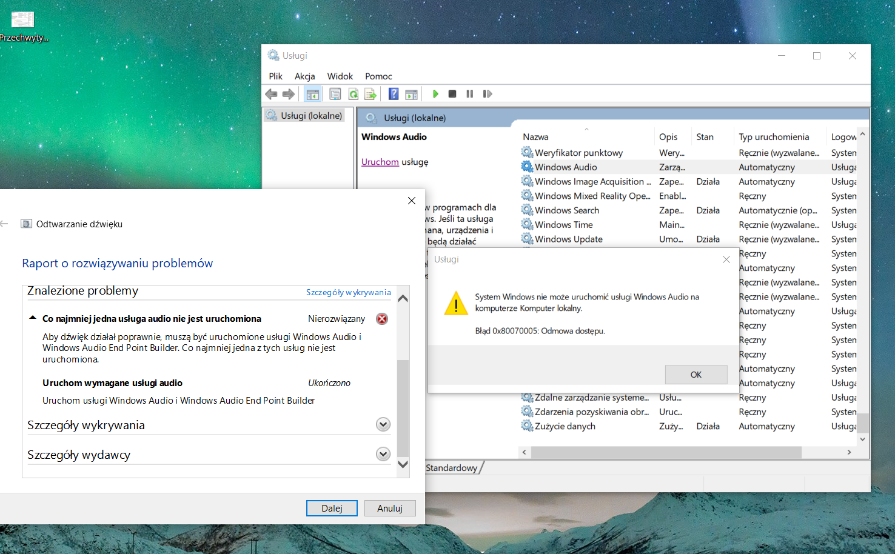Collapse the audio service problem triangle

33,318
